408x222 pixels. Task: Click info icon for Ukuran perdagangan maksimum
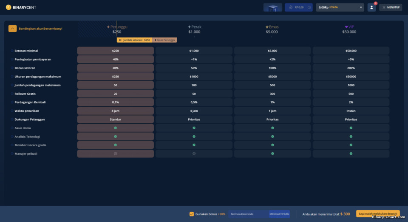12,77
